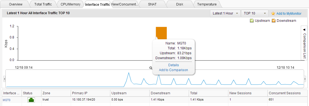Click the Details link in tooltip

click(173, 65)
